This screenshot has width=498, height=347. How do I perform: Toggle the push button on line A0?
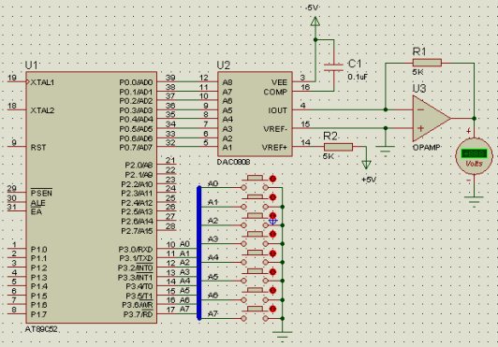pos(255,183)
